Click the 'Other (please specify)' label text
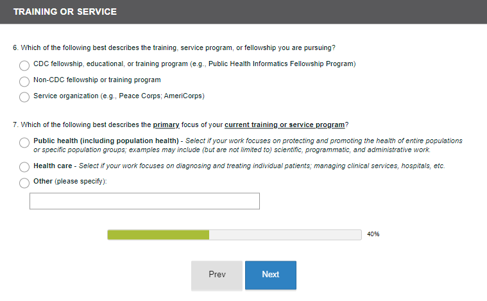Image resolution: width=487 pixels, height=301 pixels. (x=70, y=182)
